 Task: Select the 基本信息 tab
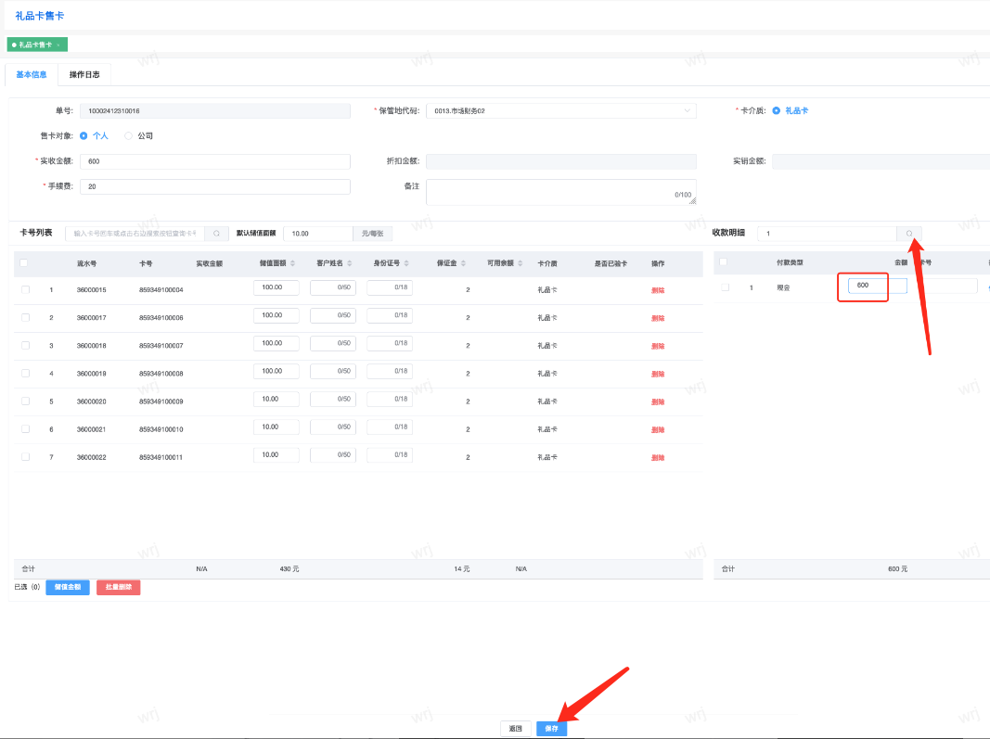(32, 74)
